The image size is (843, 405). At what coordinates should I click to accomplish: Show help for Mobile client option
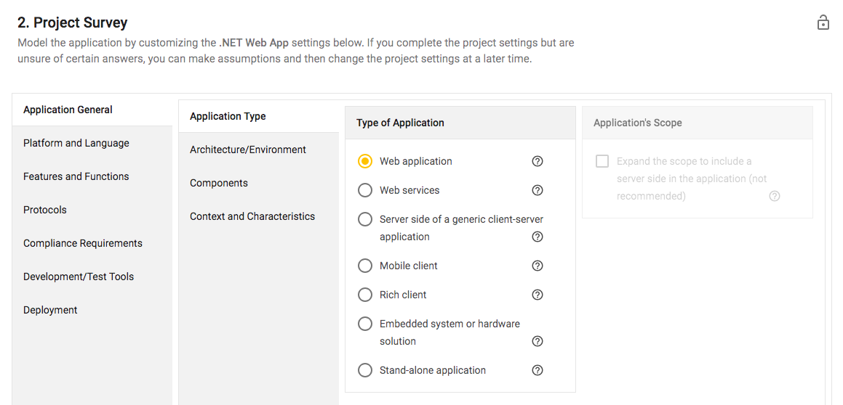point(538,266)
